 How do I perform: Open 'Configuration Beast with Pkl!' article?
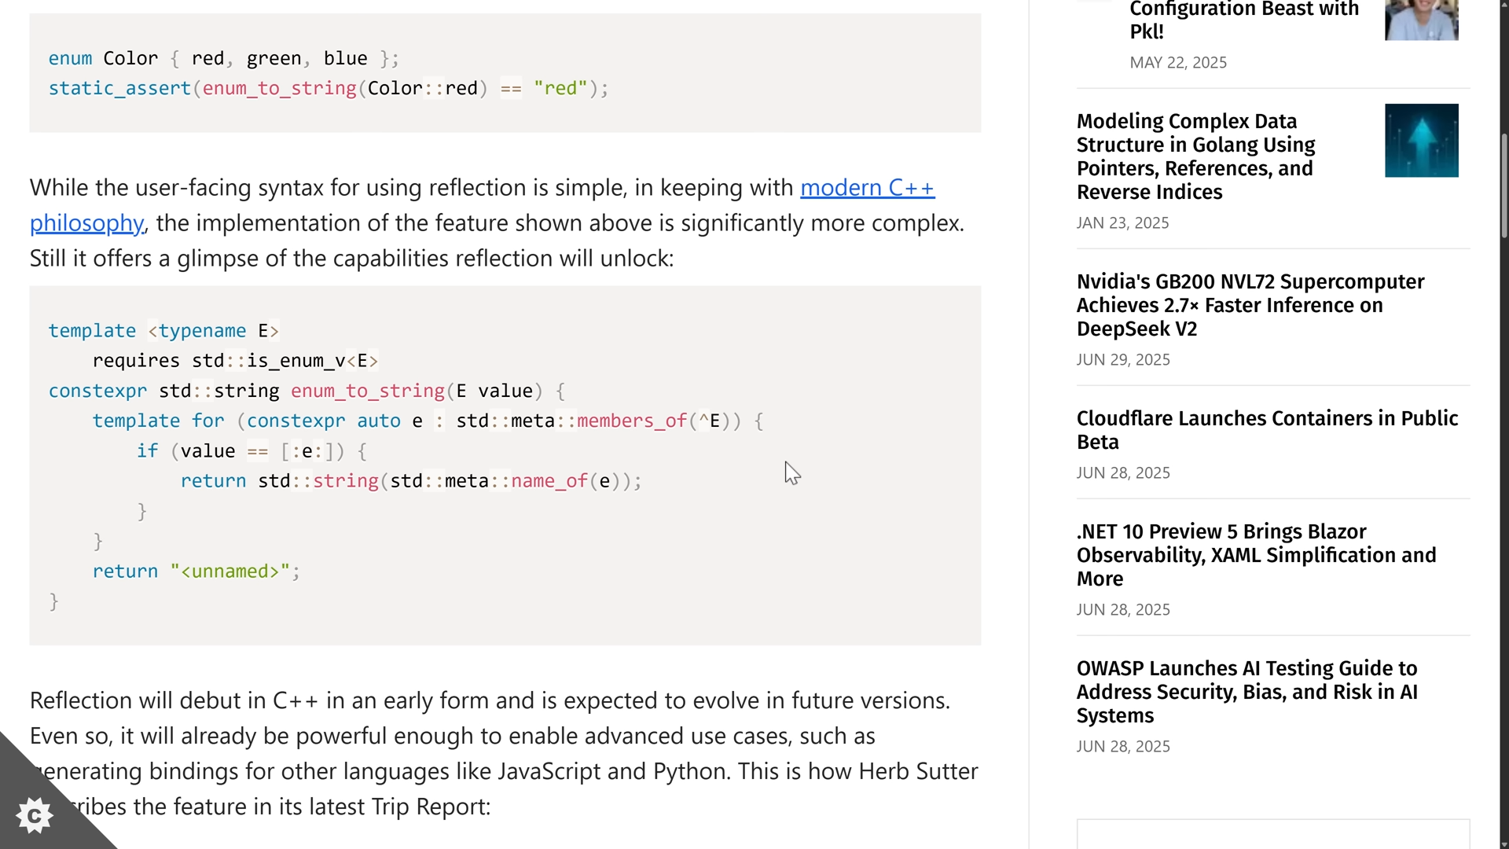(x=1243, y=20)
